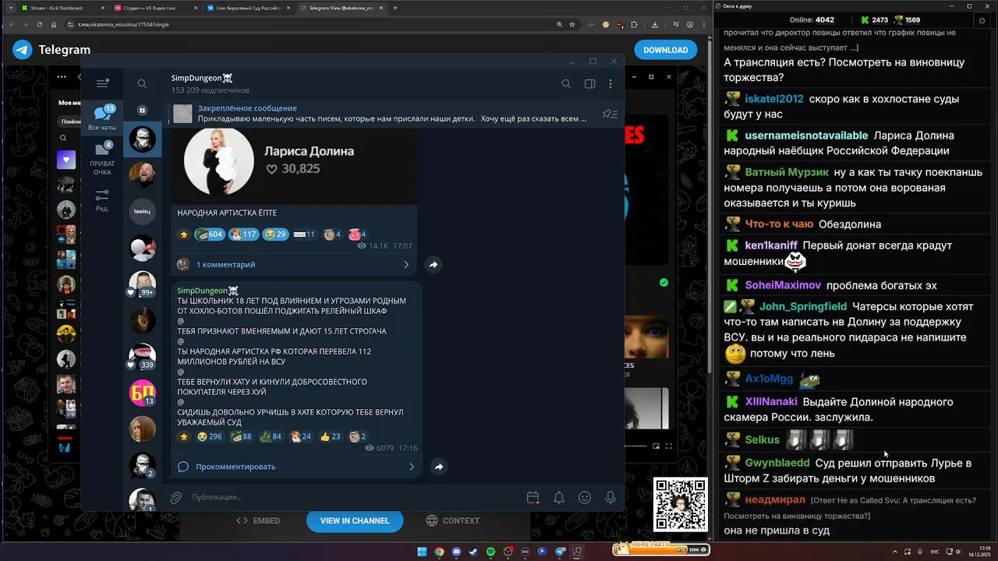Click 'Прокомментировать' under the second post
The width and height of the screenshot is (998, 561).
(x=235, y=467)
